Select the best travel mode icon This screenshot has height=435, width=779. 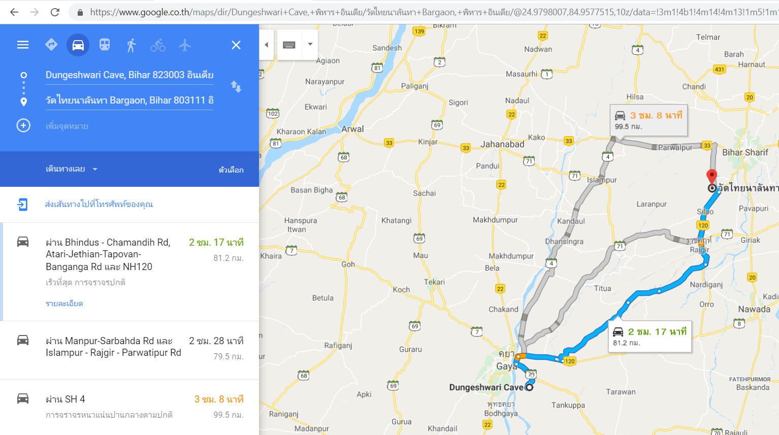pyautogui.click(x=51, y=45)
